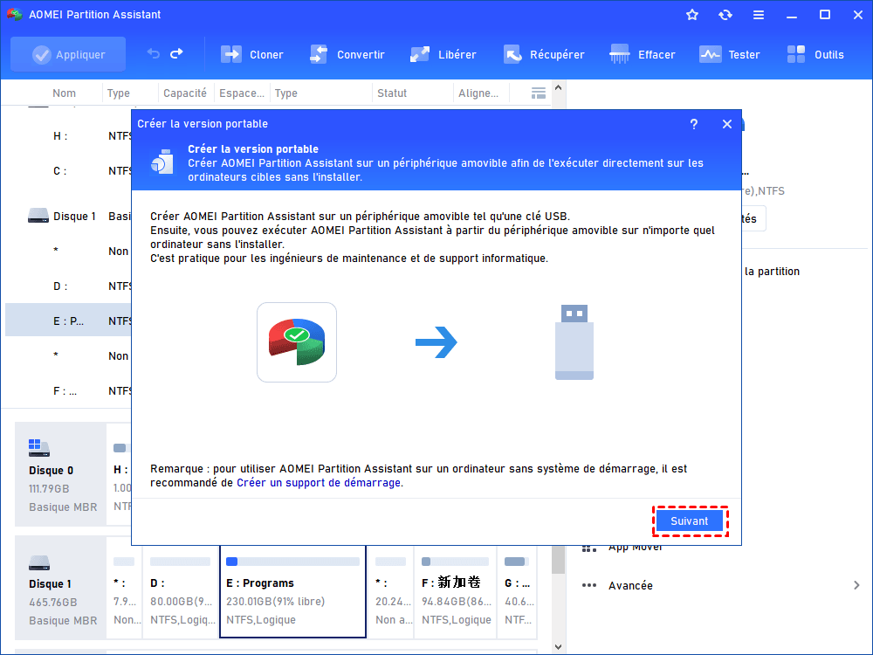Click the Suivant button
This screenshot has width=873, height=655.
(690, 521)
